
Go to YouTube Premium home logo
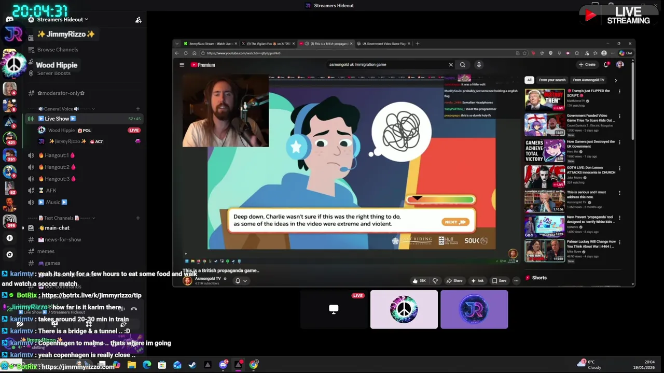[203, 65]
